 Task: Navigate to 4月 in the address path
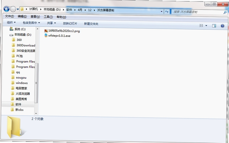tap(80, 10)
